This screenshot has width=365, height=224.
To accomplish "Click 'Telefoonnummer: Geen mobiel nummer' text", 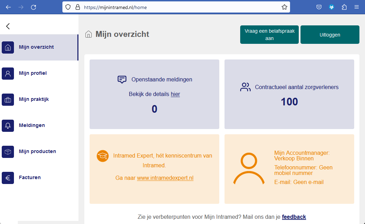I will (x=303, y=170).
